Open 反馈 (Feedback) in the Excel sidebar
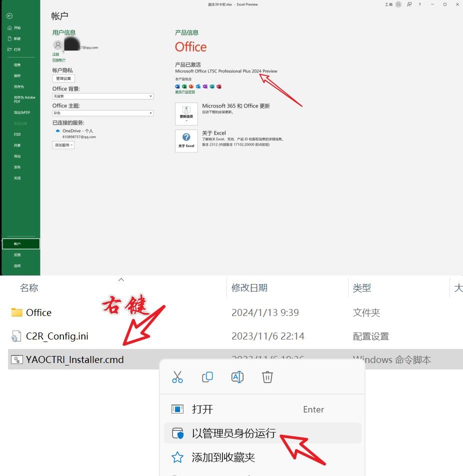Screen dimensions: 463x476 [17, 255]
